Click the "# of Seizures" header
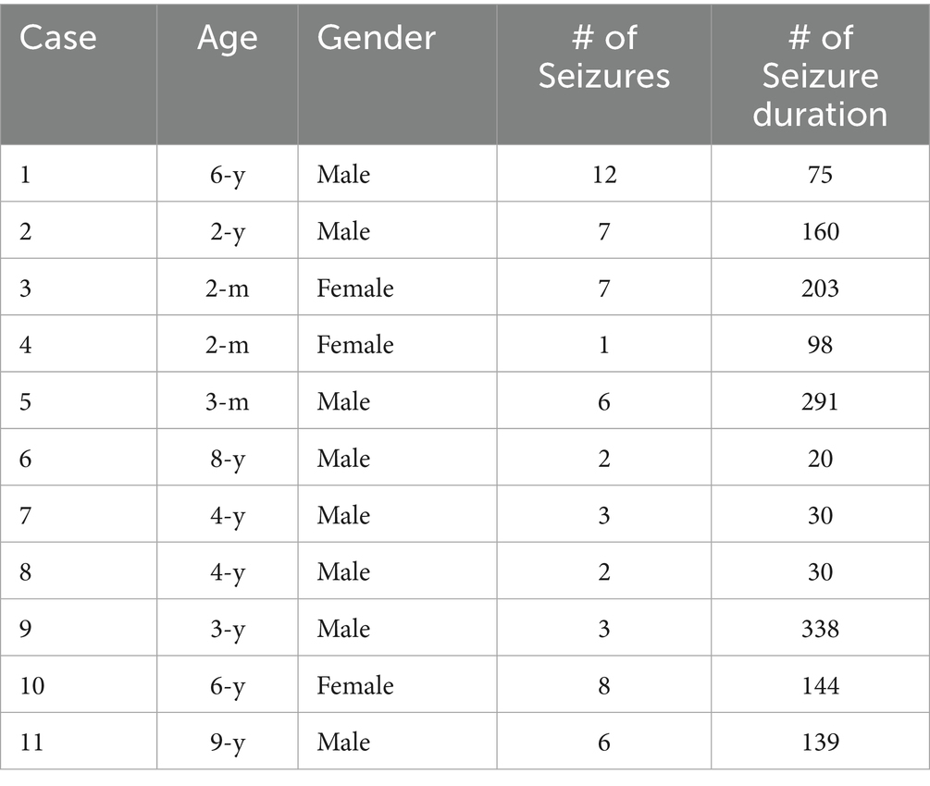 tap(603, 56)
